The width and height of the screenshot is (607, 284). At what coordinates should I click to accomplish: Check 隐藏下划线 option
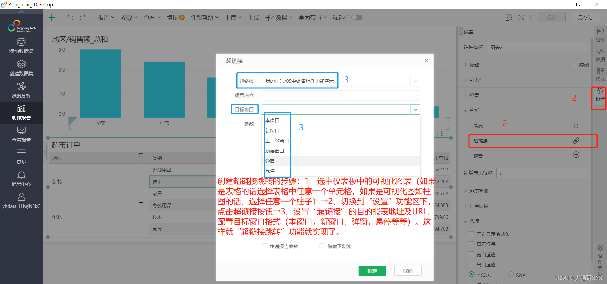point(322,246)
